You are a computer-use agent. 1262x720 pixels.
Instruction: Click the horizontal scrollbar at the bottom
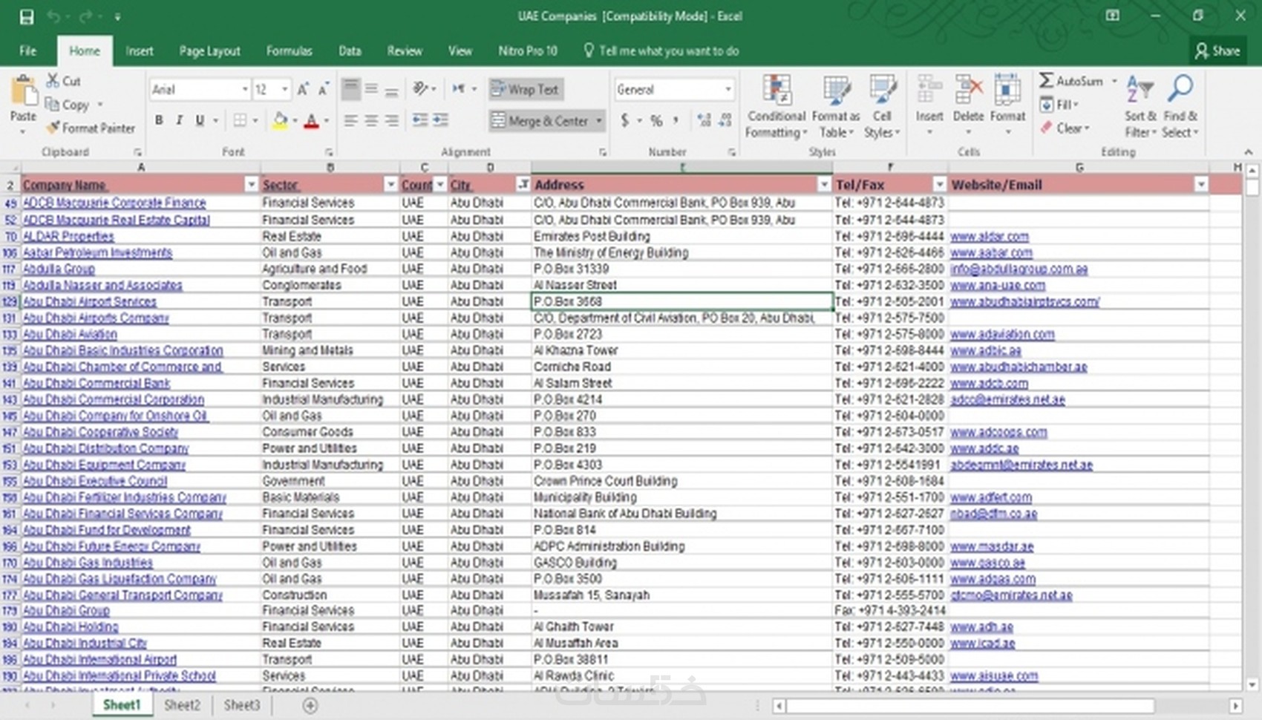[970, 705]
